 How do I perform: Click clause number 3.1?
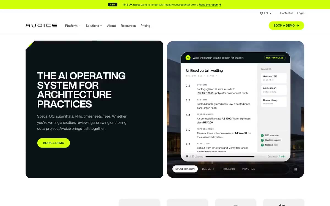click(188, 115)
